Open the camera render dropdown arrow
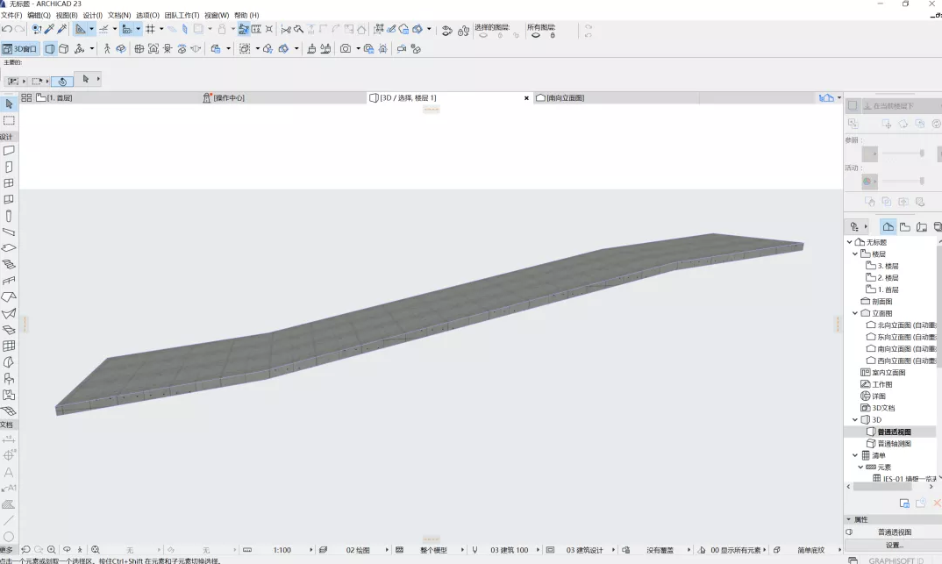 pyautogui.click(x=358, y=48)
